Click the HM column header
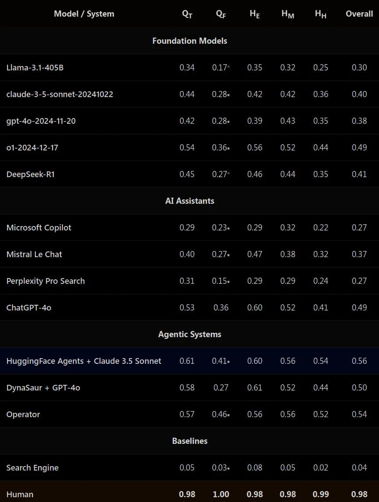 (x=288, y=14)
